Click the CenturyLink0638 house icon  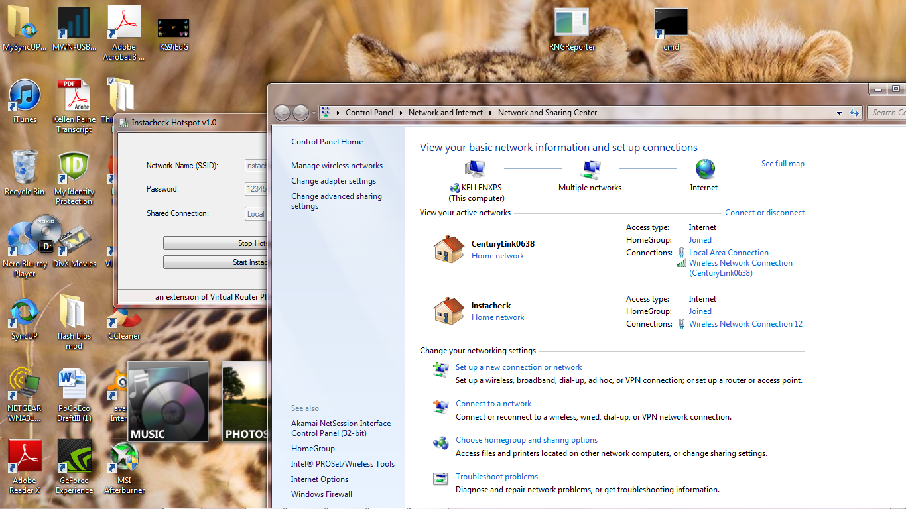pos(448,249)
